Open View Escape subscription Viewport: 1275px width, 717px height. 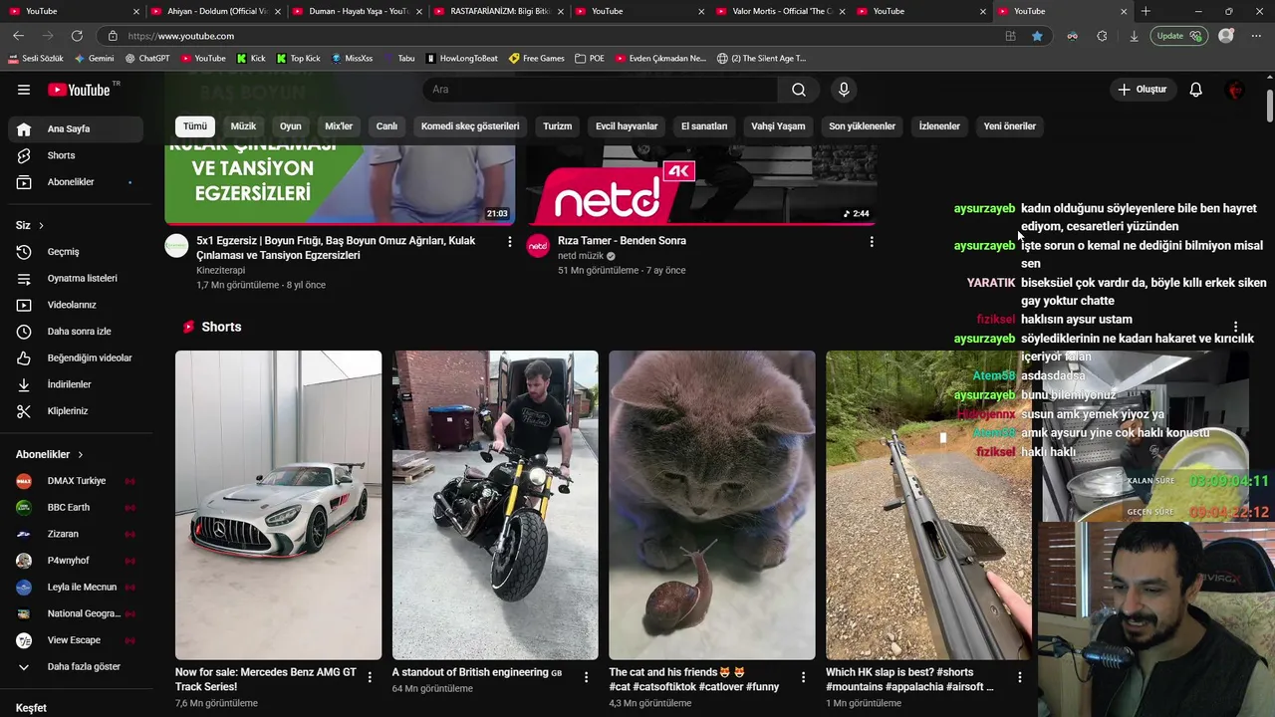click(x=76, y=640)
